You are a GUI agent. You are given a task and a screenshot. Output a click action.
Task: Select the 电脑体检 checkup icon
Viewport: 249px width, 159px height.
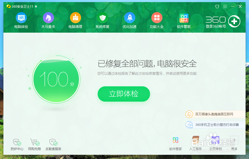21,21
